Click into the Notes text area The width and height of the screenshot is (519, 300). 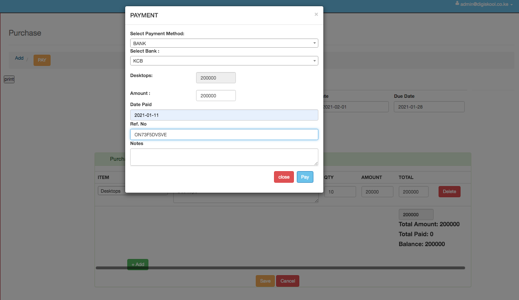[224, 157]
